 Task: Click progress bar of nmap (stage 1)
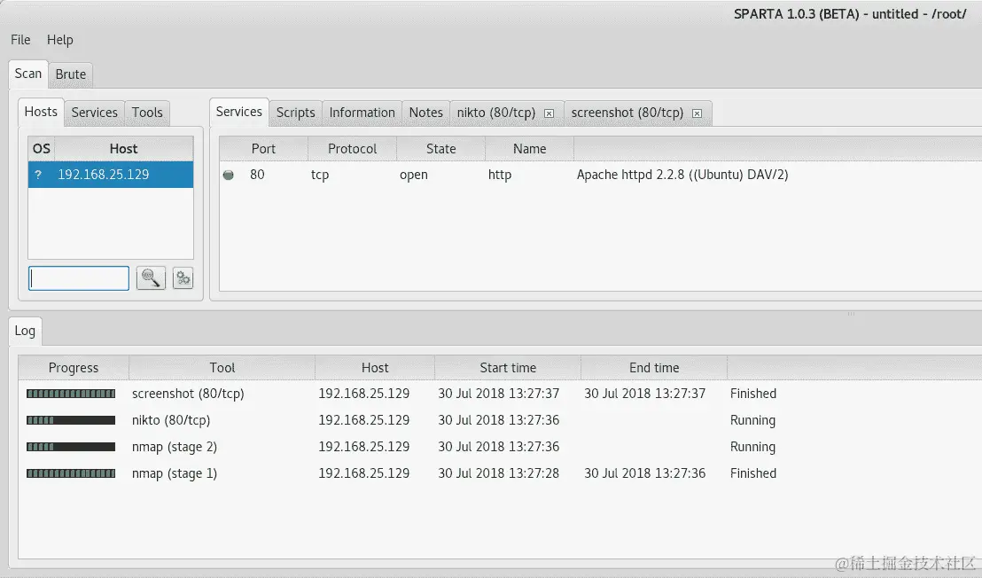(71, 473)
